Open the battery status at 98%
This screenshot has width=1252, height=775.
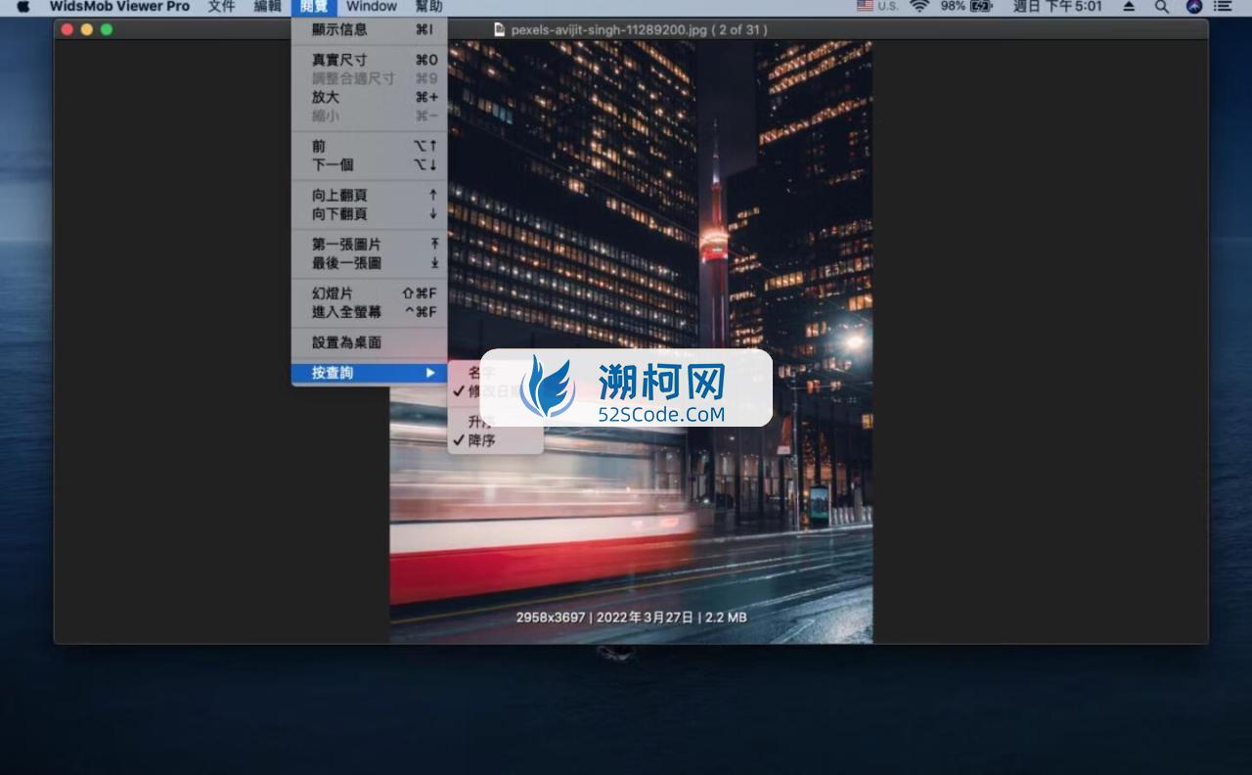966,6
